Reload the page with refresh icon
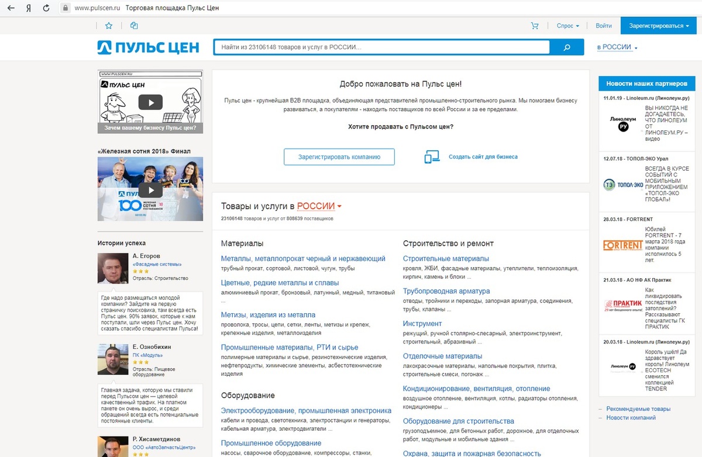702x457 pixels. 46,9
